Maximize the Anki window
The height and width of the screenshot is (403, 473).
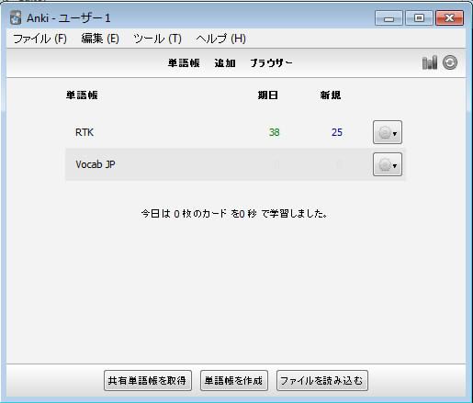419,18
